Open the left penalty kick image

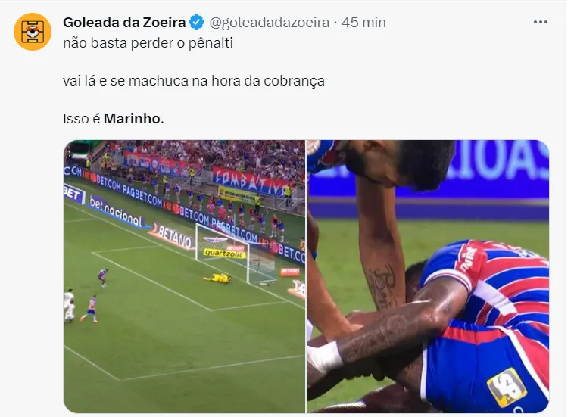click(184, 276)
